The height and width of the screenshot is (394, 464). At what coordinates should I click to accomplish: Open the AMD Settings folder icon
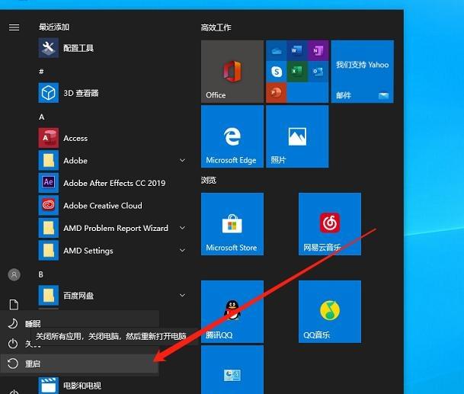pos(49,251)
